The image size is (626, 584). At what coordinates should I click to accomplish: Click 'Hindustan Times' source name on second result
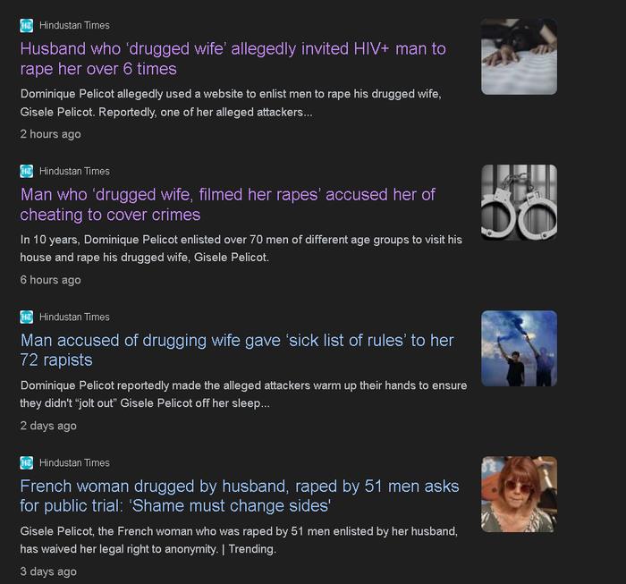pyautogui.click(x=74, y=171)
